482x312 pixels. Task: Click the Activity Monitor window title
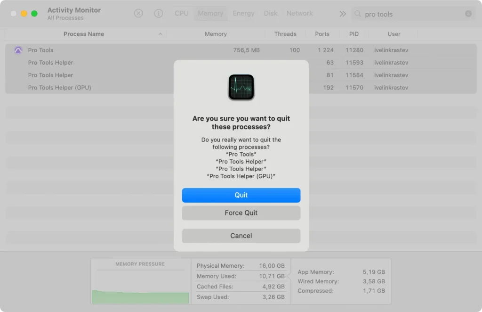(x=74, y=10)
